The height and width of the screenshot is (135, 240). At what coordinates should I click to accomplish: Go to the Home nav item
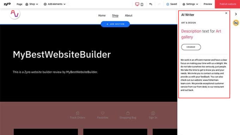point(102,16)
